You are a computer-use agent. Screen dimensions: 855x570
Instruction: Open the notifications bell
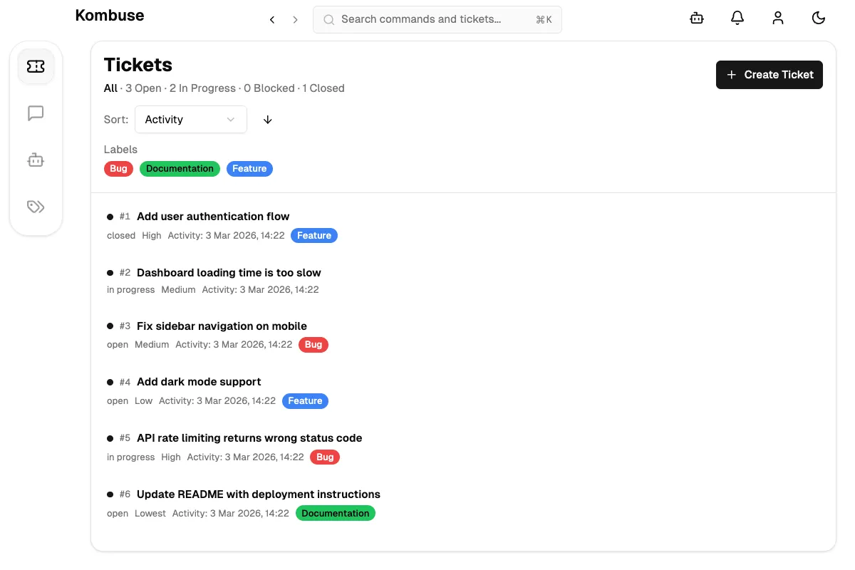click(737, 19)
